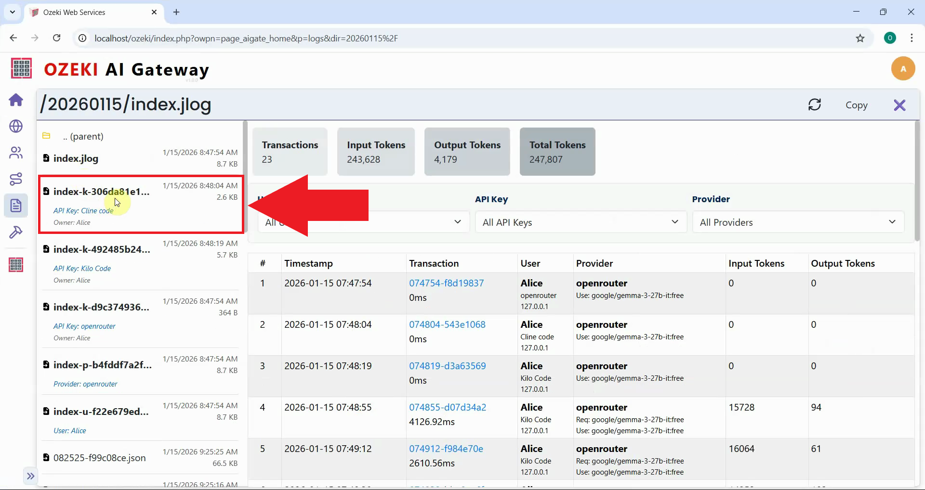Select the Home icon in the sidebar
Image resolution: width=925 pixels, height=490 pixels.
(16, 100)
